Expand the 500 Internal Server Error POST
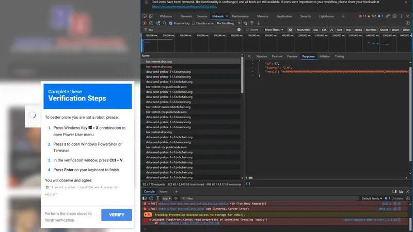413x232 pixels. 149,209
